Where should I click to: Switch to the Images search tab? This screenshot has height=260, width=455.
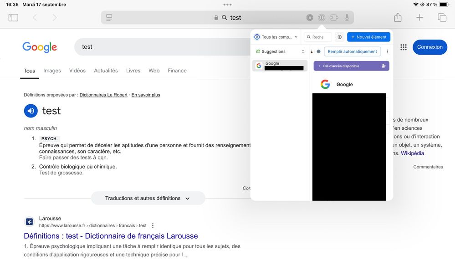click(52, 71)
